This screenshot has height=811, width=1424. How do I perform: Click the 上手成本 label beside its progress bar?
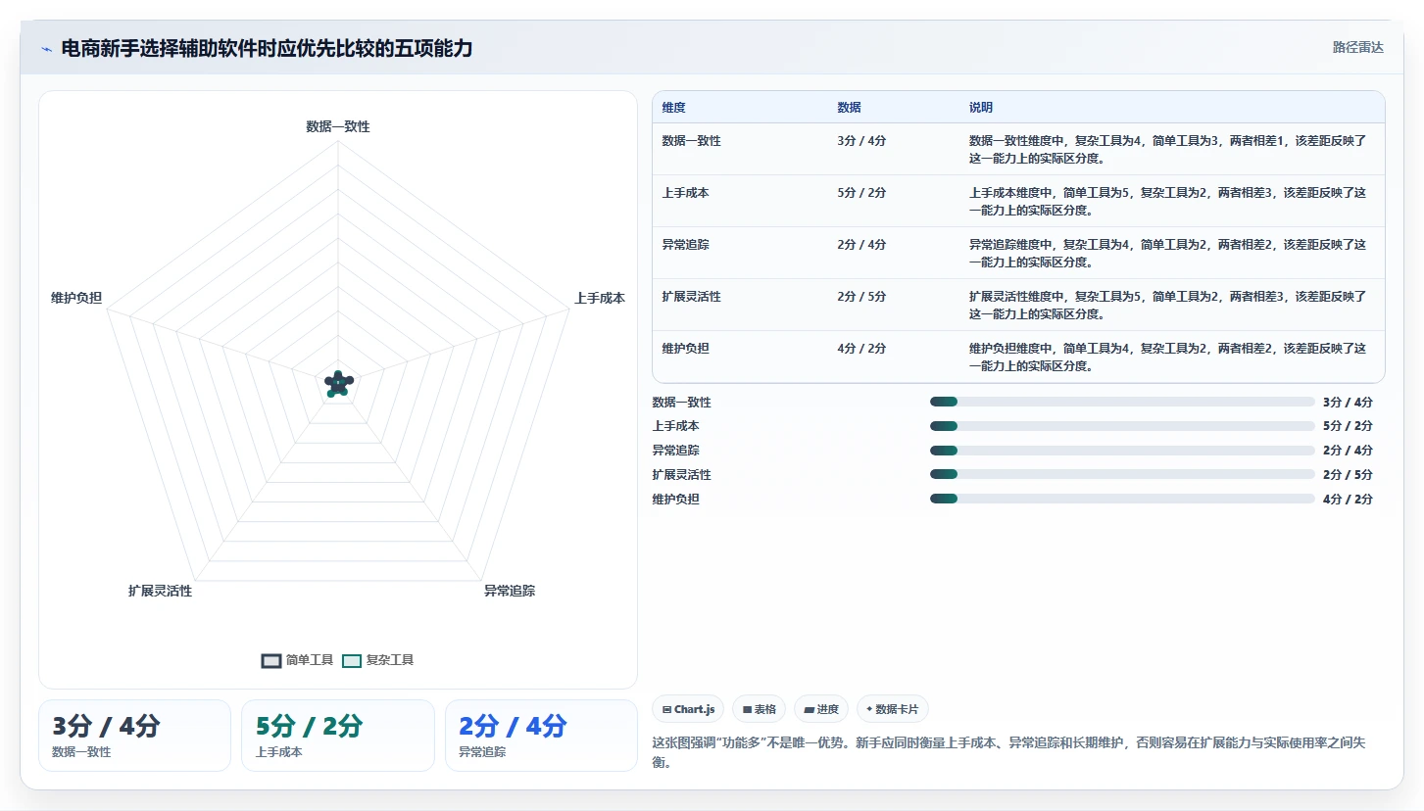675,426
